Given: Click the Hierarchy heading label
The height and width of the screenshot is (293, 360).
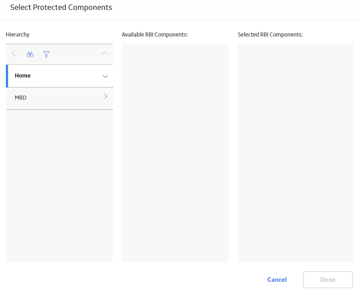Looking at the screenshot, I should coord(18,35).
